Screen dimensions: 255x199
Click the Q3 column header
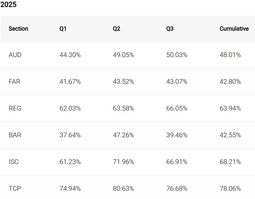pyautogui.click(x=170, y=29)
